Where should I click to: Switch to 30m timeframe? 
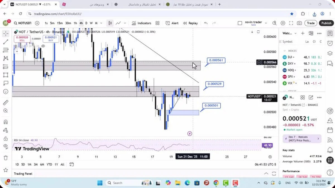[68, 23]
